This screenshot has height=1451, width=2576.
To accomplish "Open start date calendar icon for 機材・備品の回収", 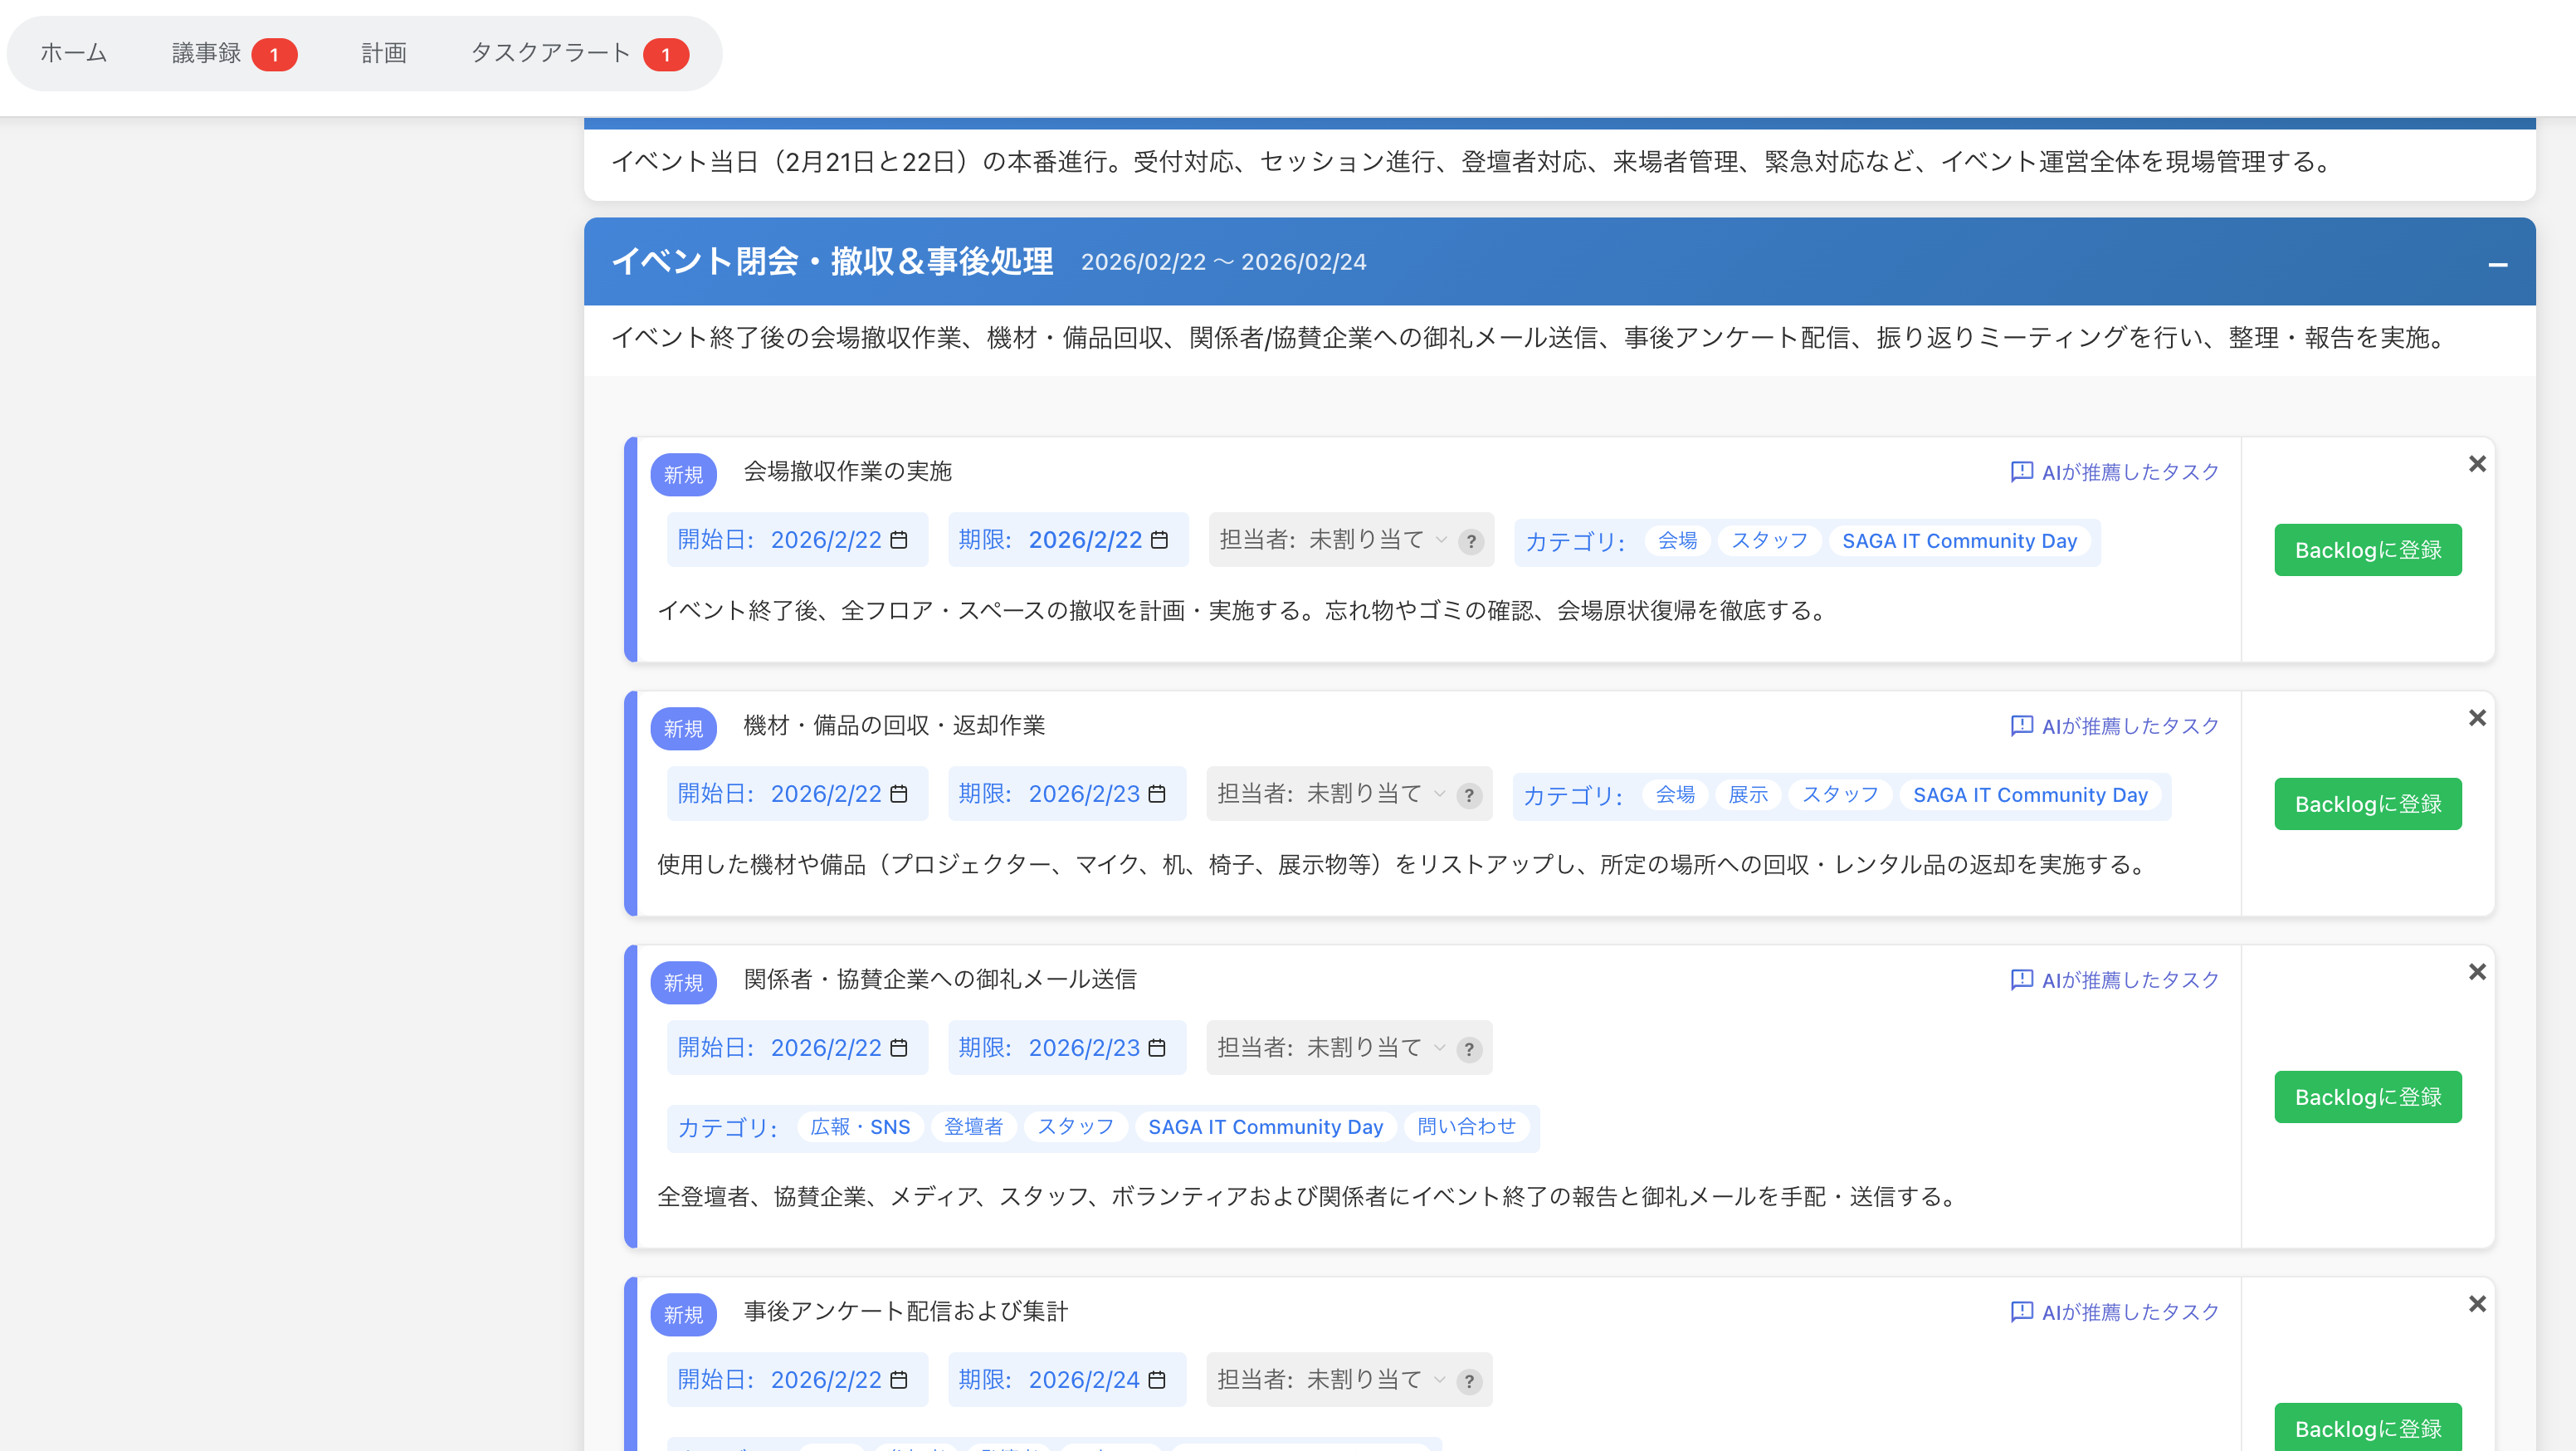I will [x=899, y=794].
